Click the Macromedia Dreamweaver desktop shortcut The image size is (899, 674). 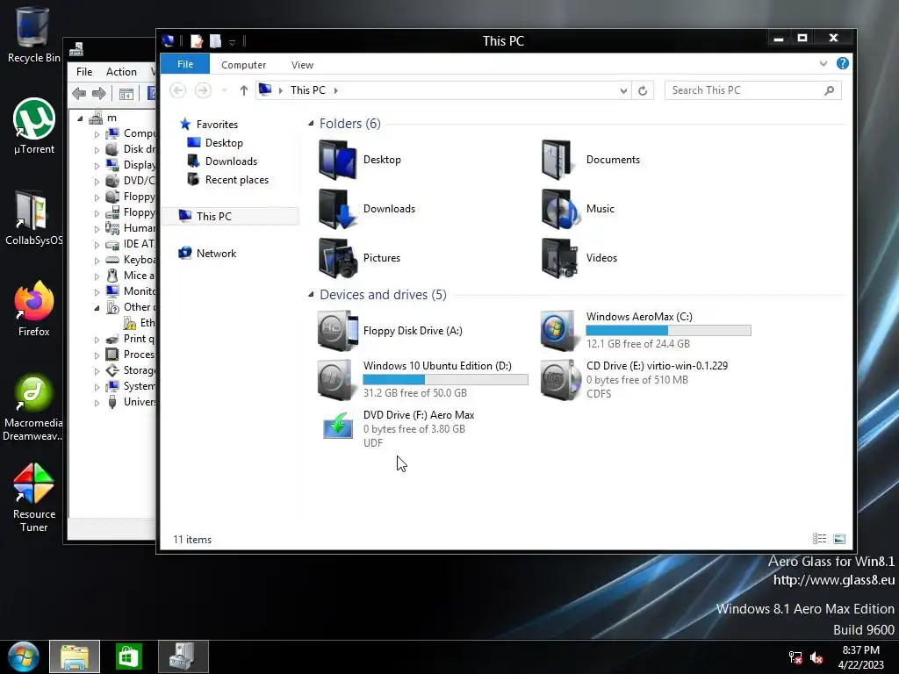tap(33, 408)
